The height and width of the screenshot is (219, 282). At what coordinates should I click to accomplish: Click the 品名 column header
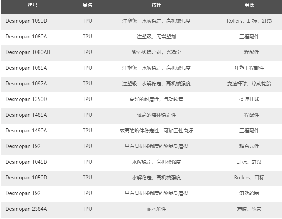pyautogui.click(x=87, y=6)
